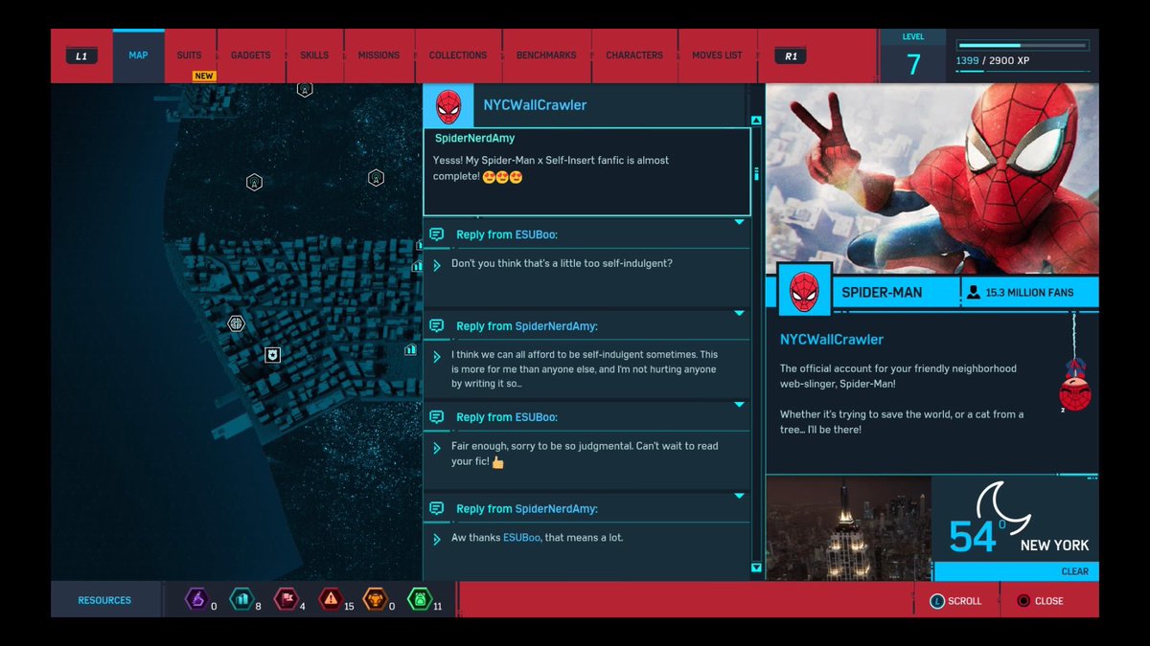
Task: Select the surveillance tower marker farthest inland
Action: [377, 178]
